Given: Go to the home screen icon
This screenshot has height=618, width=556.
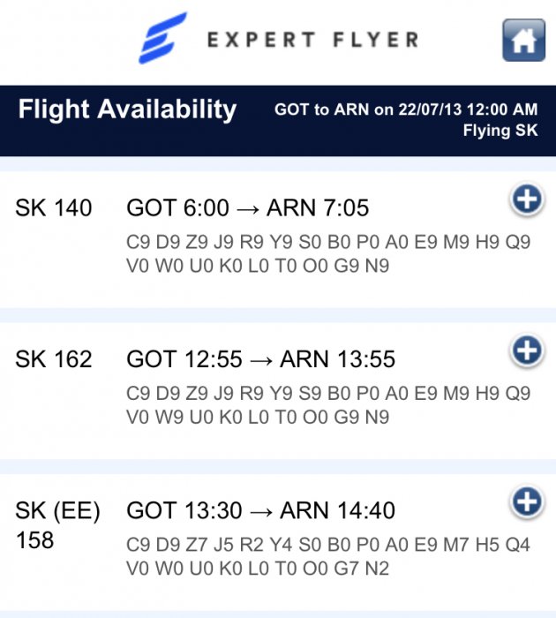Looking at the screenshot, I should [523, 40].
